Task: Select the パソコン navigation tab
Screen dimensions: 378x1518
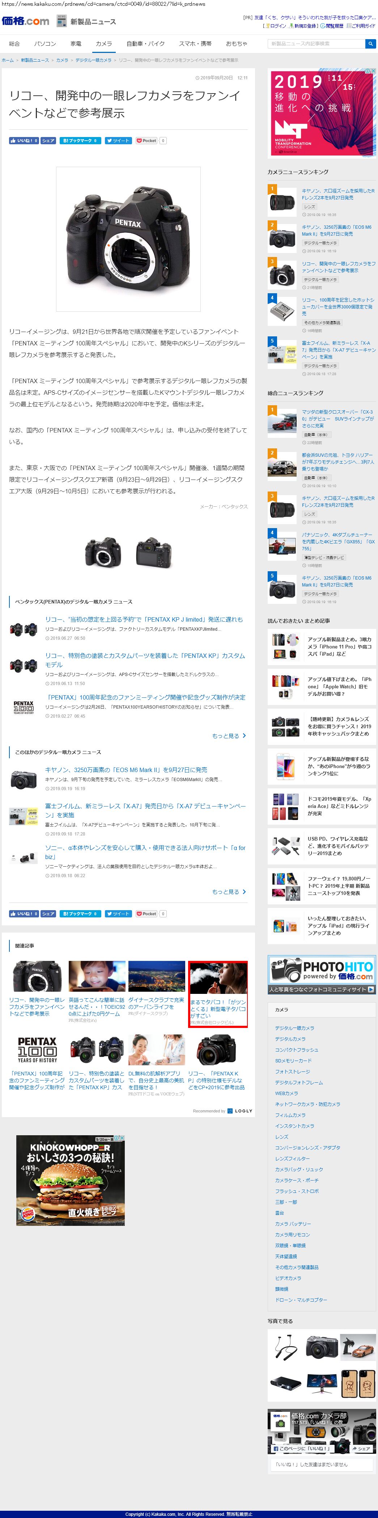Action: pos(45,43)
